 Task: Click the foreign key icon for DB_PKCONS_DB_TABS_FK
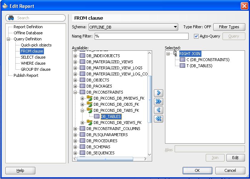[89, 110]
